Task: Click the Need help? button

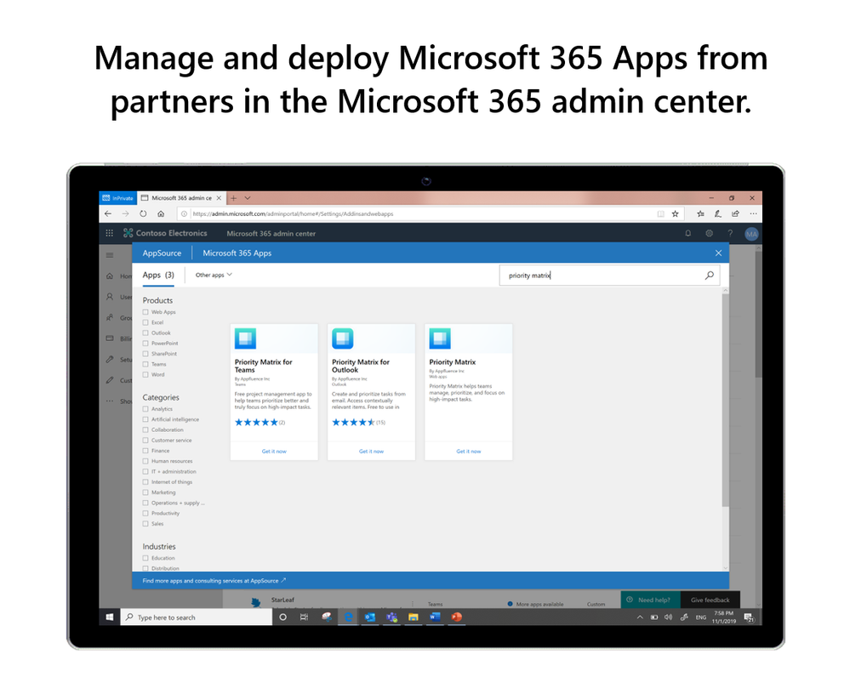Action: click(x=649, y=600)
